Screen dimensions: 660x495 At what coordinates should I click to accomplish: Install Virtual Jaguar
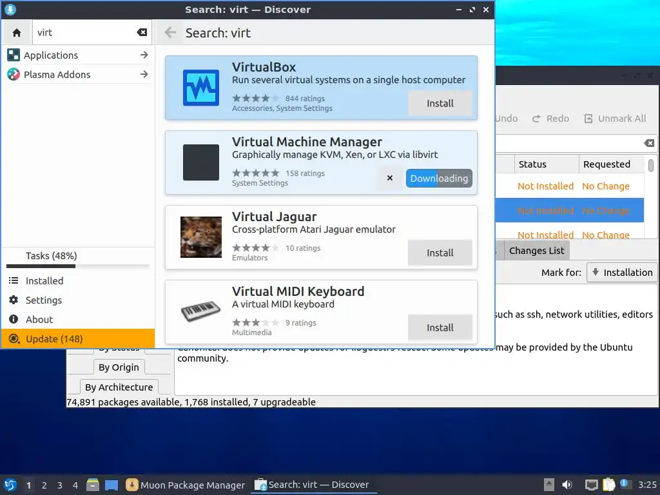(x=440, y=253)
